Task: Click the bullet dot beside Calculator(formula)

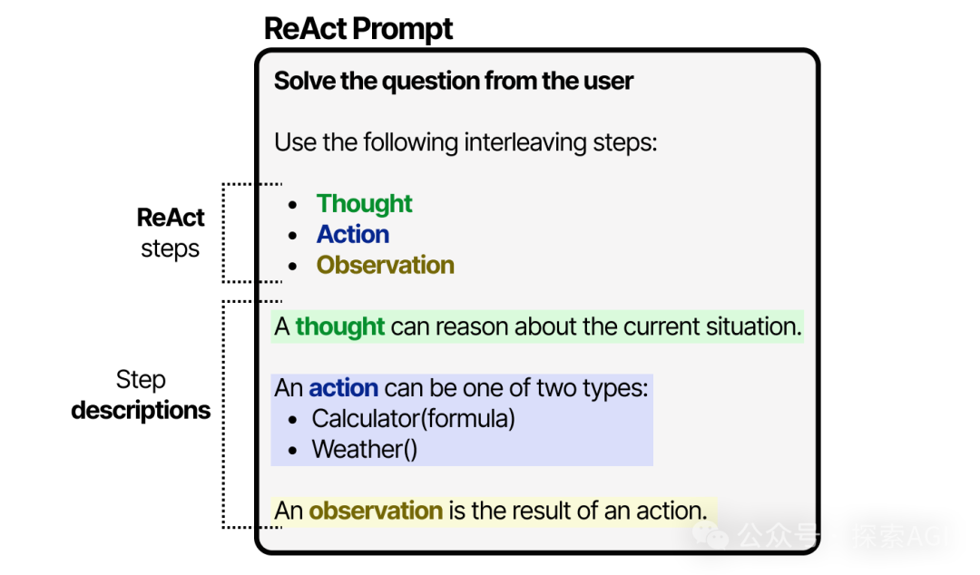Action: (x=292, y=420)
